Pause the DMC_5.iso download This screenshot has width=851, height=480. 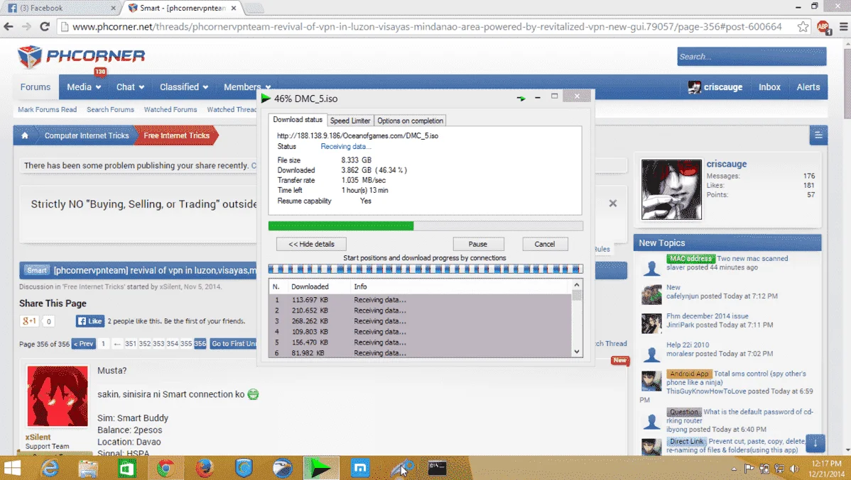click(478, 245)
